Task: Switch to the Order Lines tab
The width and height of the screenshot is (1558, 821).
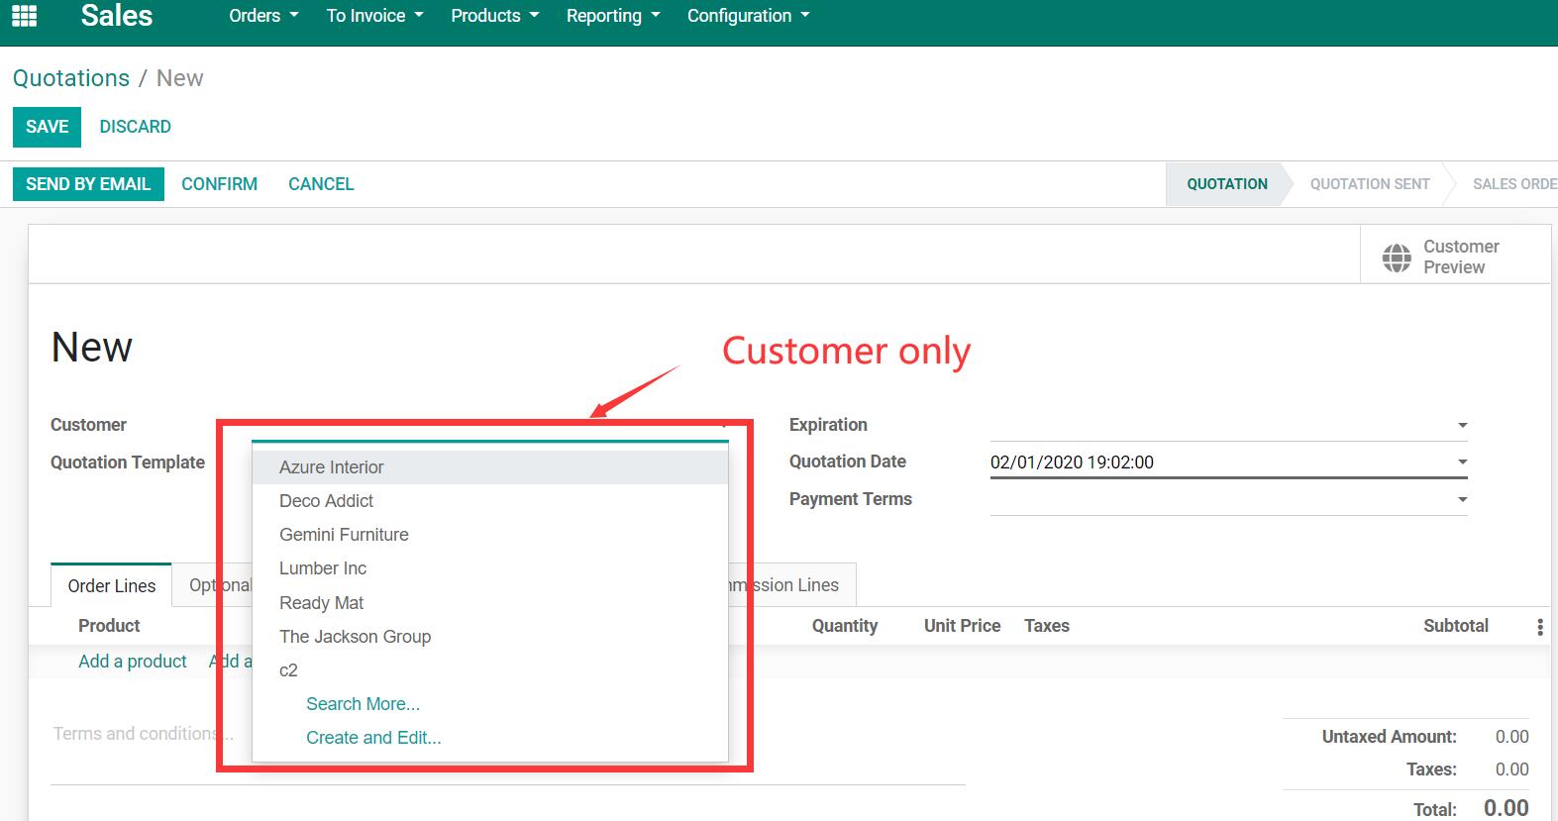Action: (x=112, y=586)
